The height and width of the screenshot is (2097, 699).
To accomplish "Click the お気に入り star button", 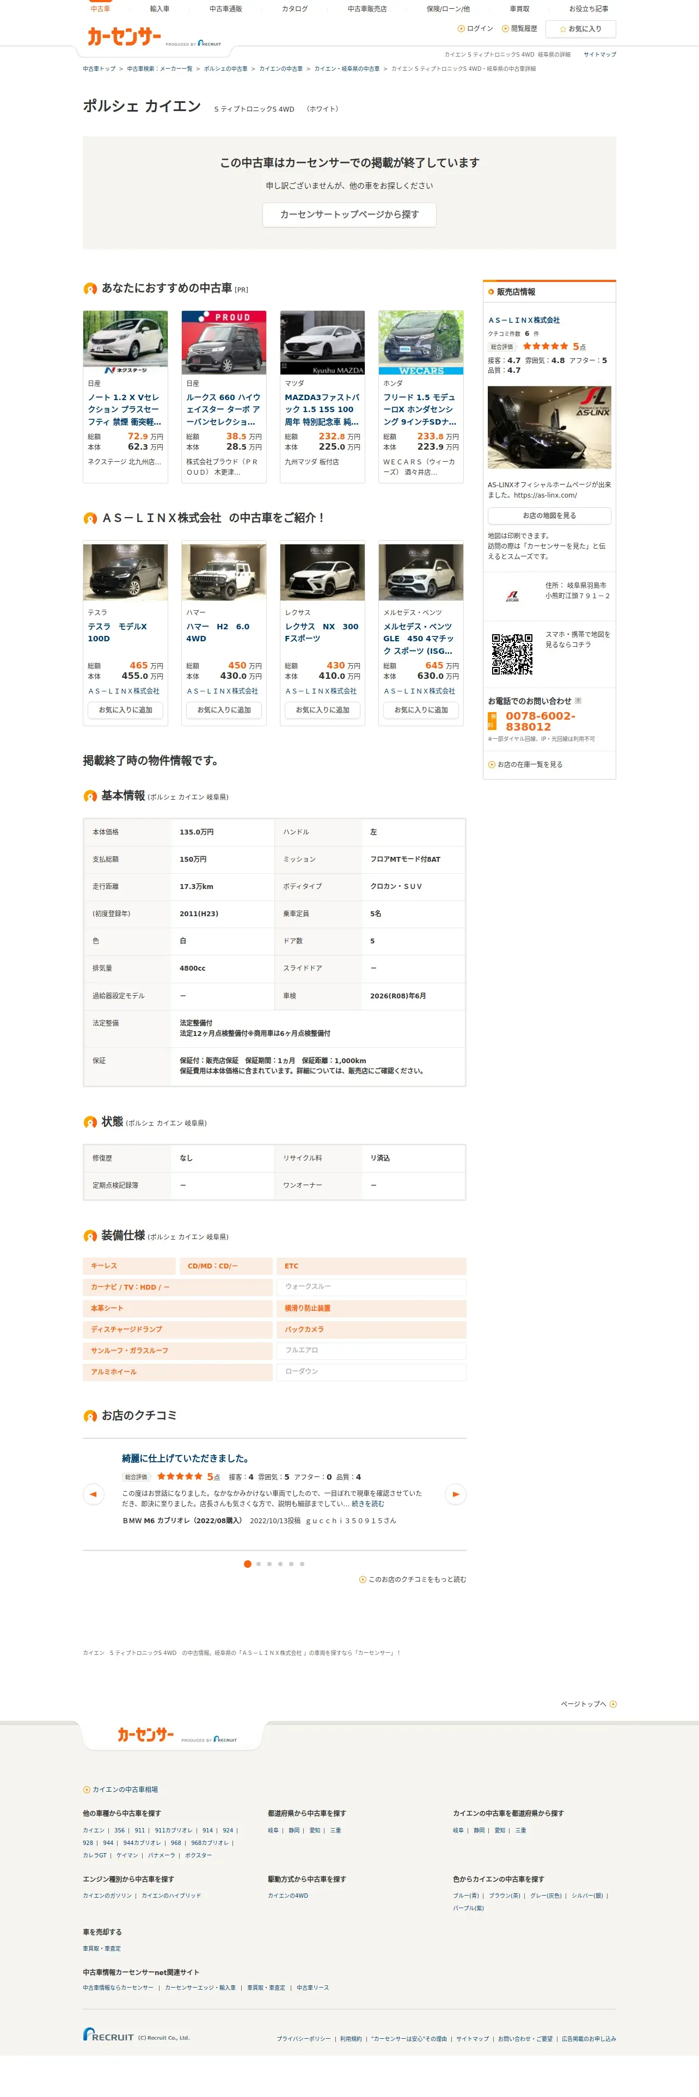I will [x=580, y=29].
